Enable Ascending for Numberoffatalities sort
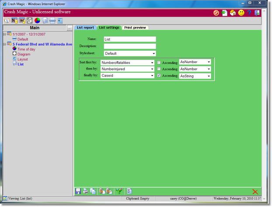The image size is (272, 207). [x=160, y=63]
